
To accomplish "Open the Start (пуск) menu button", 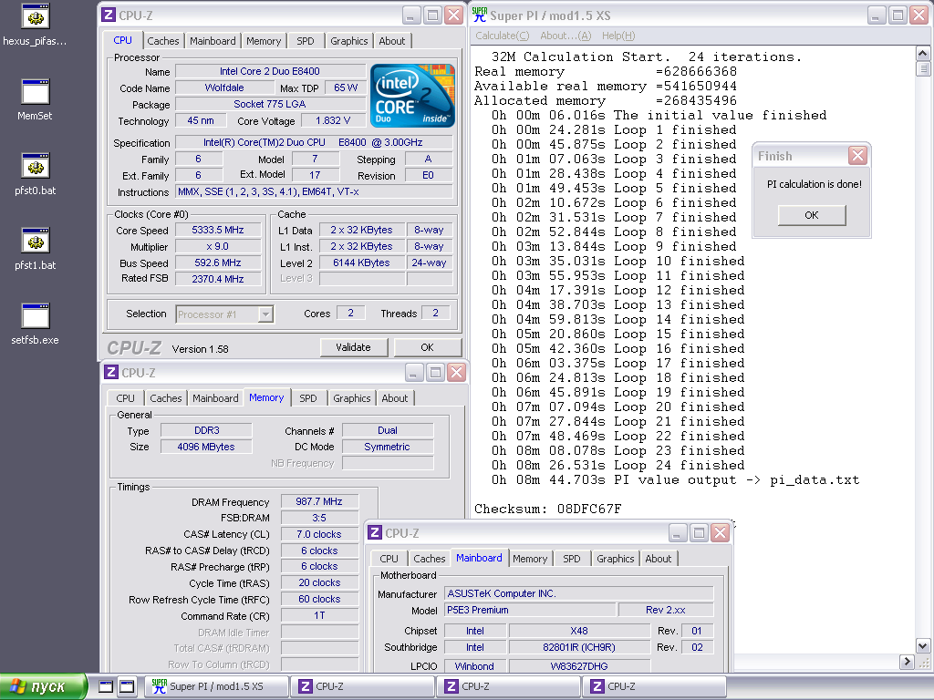I will [44, 686].
